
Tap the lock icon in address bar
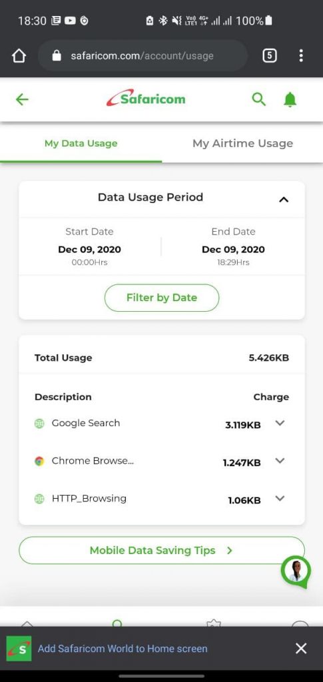point(57,56)
